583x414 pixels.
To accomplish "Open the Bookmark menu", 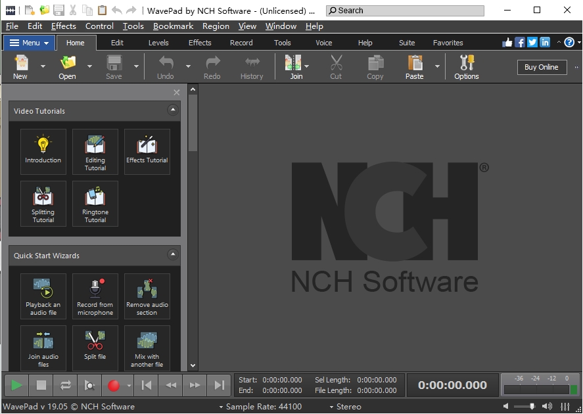I will pyautogui.click(x=173, y=26).
